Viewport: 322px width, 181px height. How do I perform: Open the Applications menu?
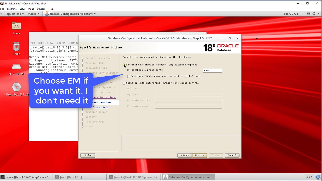tap(14, 14)
